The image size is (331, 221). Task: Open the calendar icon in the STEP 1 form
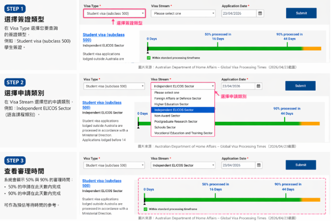(x=260, y=13)
